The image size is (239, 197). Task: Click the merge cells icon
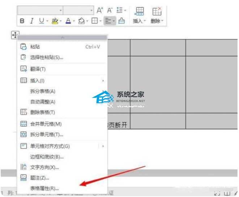pyautogui.click(x=24, y=124)
